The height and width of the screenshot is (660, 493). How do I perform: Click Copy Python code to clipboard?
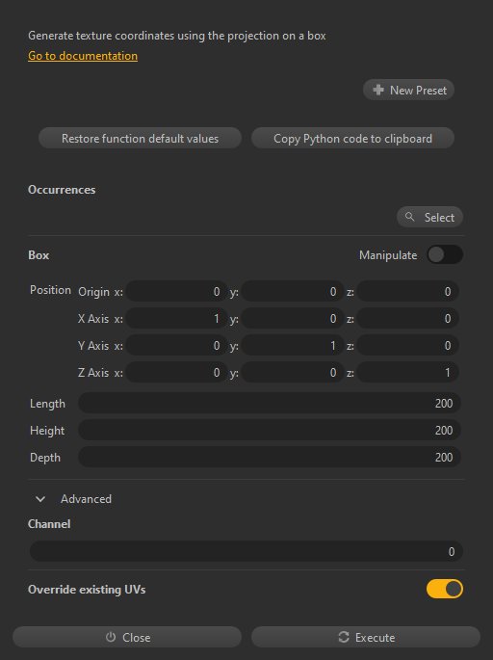click(352, 138)
